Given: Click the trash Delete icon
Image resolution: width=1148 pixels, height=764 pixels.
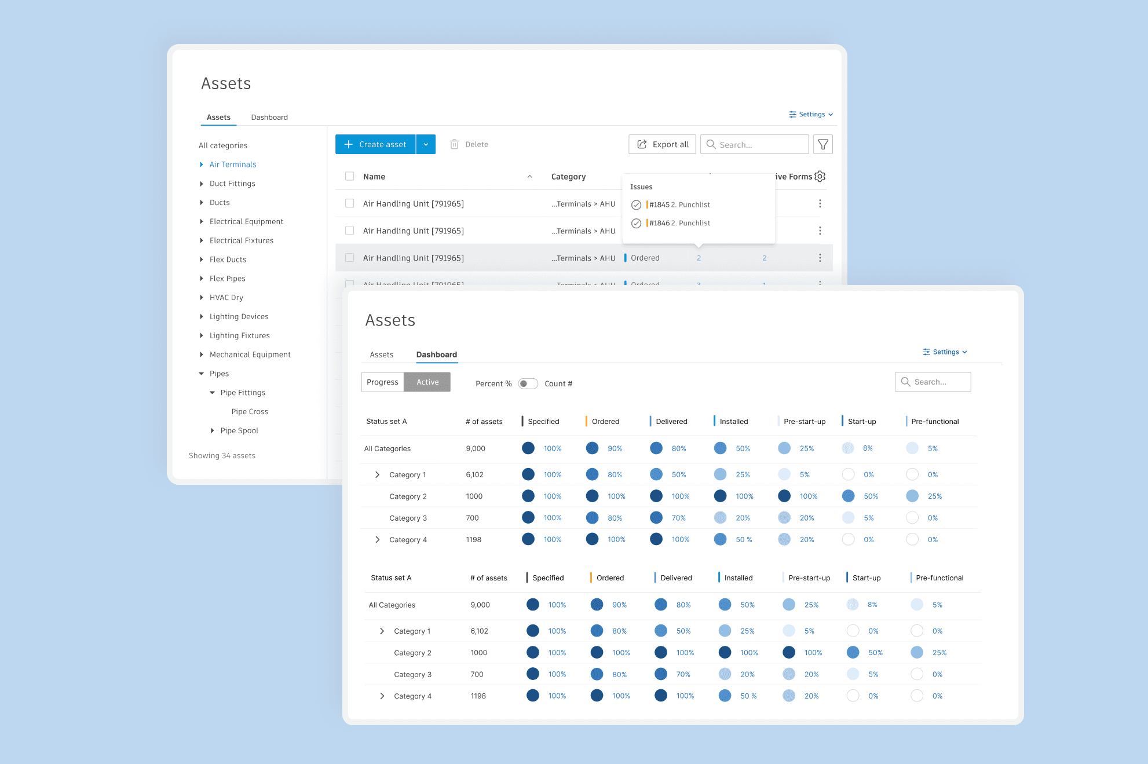Looking at the screenshot, I should [x=455, y=144].
